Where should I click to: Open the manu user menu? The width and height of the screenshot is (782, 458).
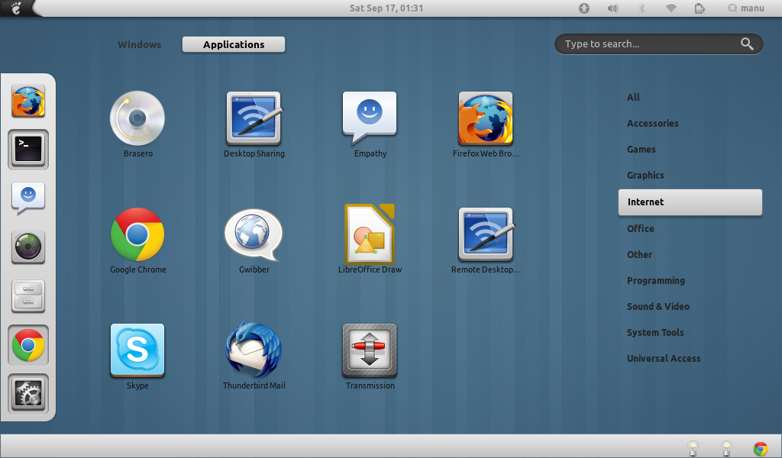tap(746, 8)
